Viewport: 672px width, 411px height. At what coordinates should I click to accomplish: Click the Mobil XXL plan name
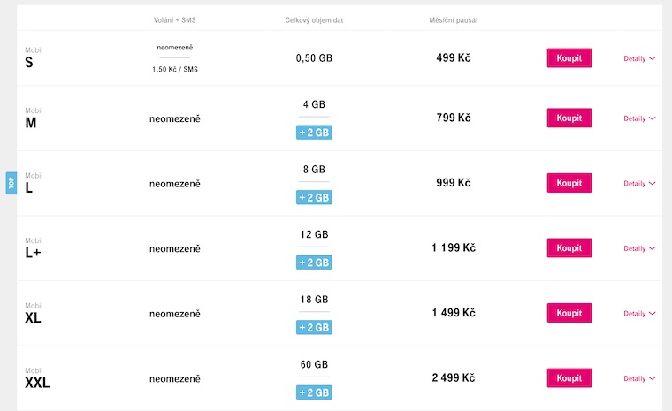(x=37, y=383)
